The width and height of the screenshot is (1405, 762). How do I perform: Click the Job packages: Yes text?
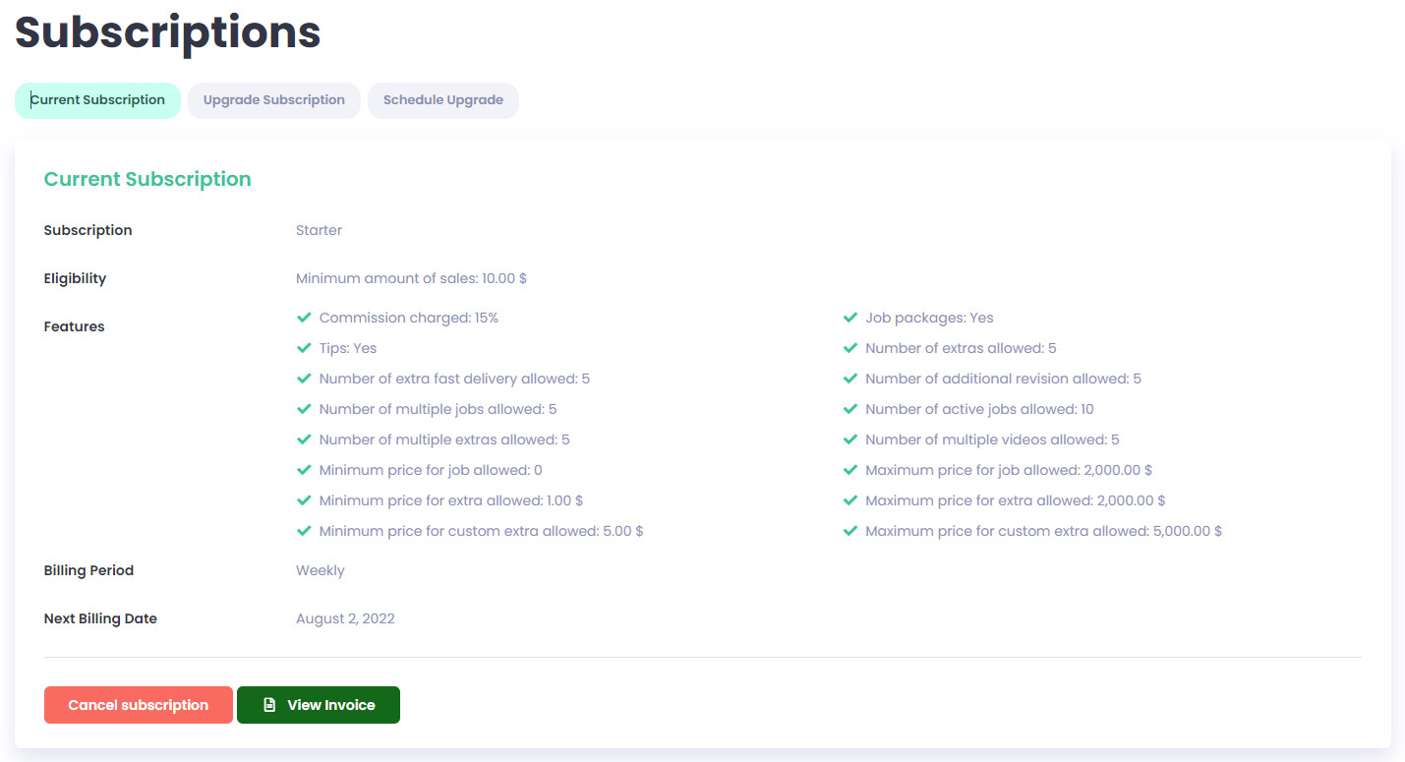coord(929,318)
